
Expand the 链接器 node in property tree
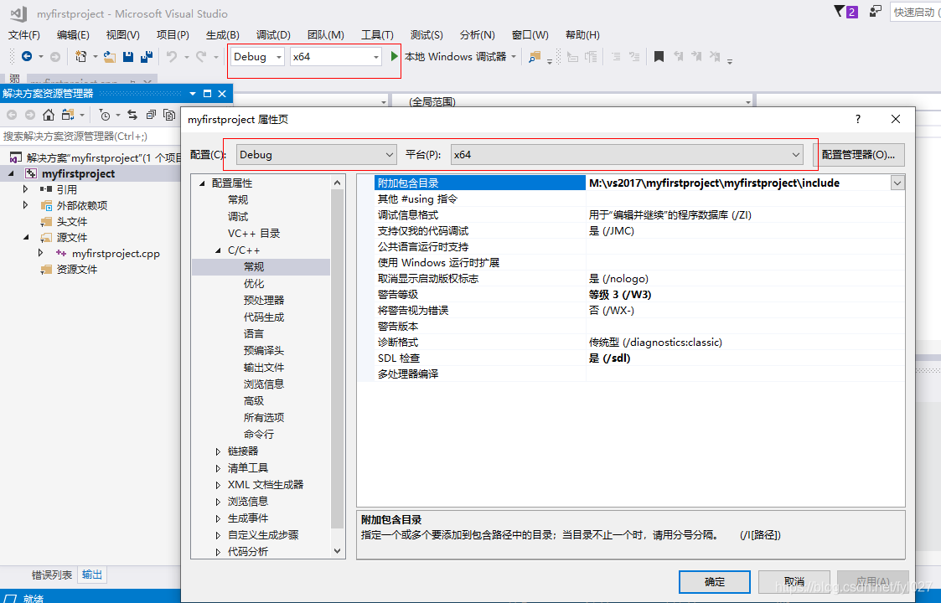[218, 451]
